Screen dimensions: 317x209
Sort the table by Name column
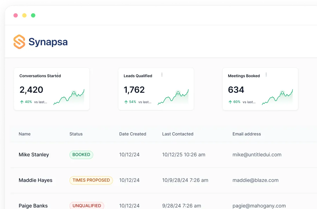tap(24, 134)
